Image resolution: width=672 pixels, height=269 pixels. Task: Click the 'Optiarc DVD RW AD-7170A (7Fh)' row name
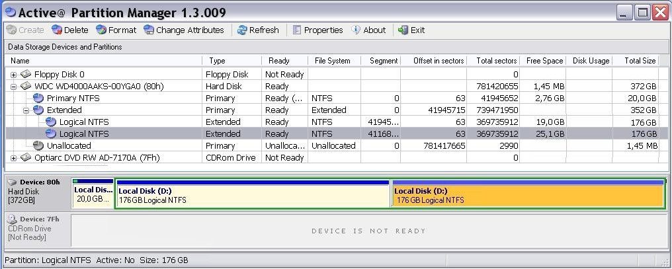click(97, 158)
